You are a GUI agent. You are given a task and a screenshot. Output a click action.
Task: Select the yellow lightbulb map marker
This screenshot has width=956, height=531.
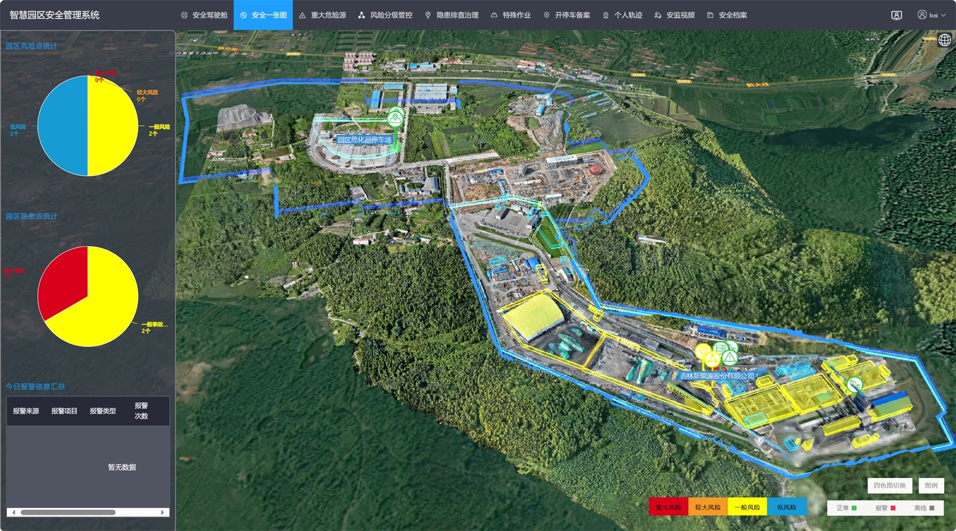tap(703, 351)
